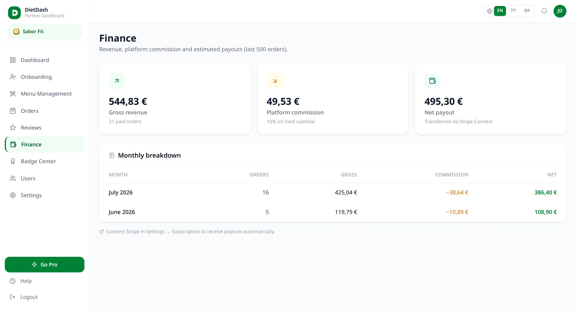Click the NET column header

[552, 175]
